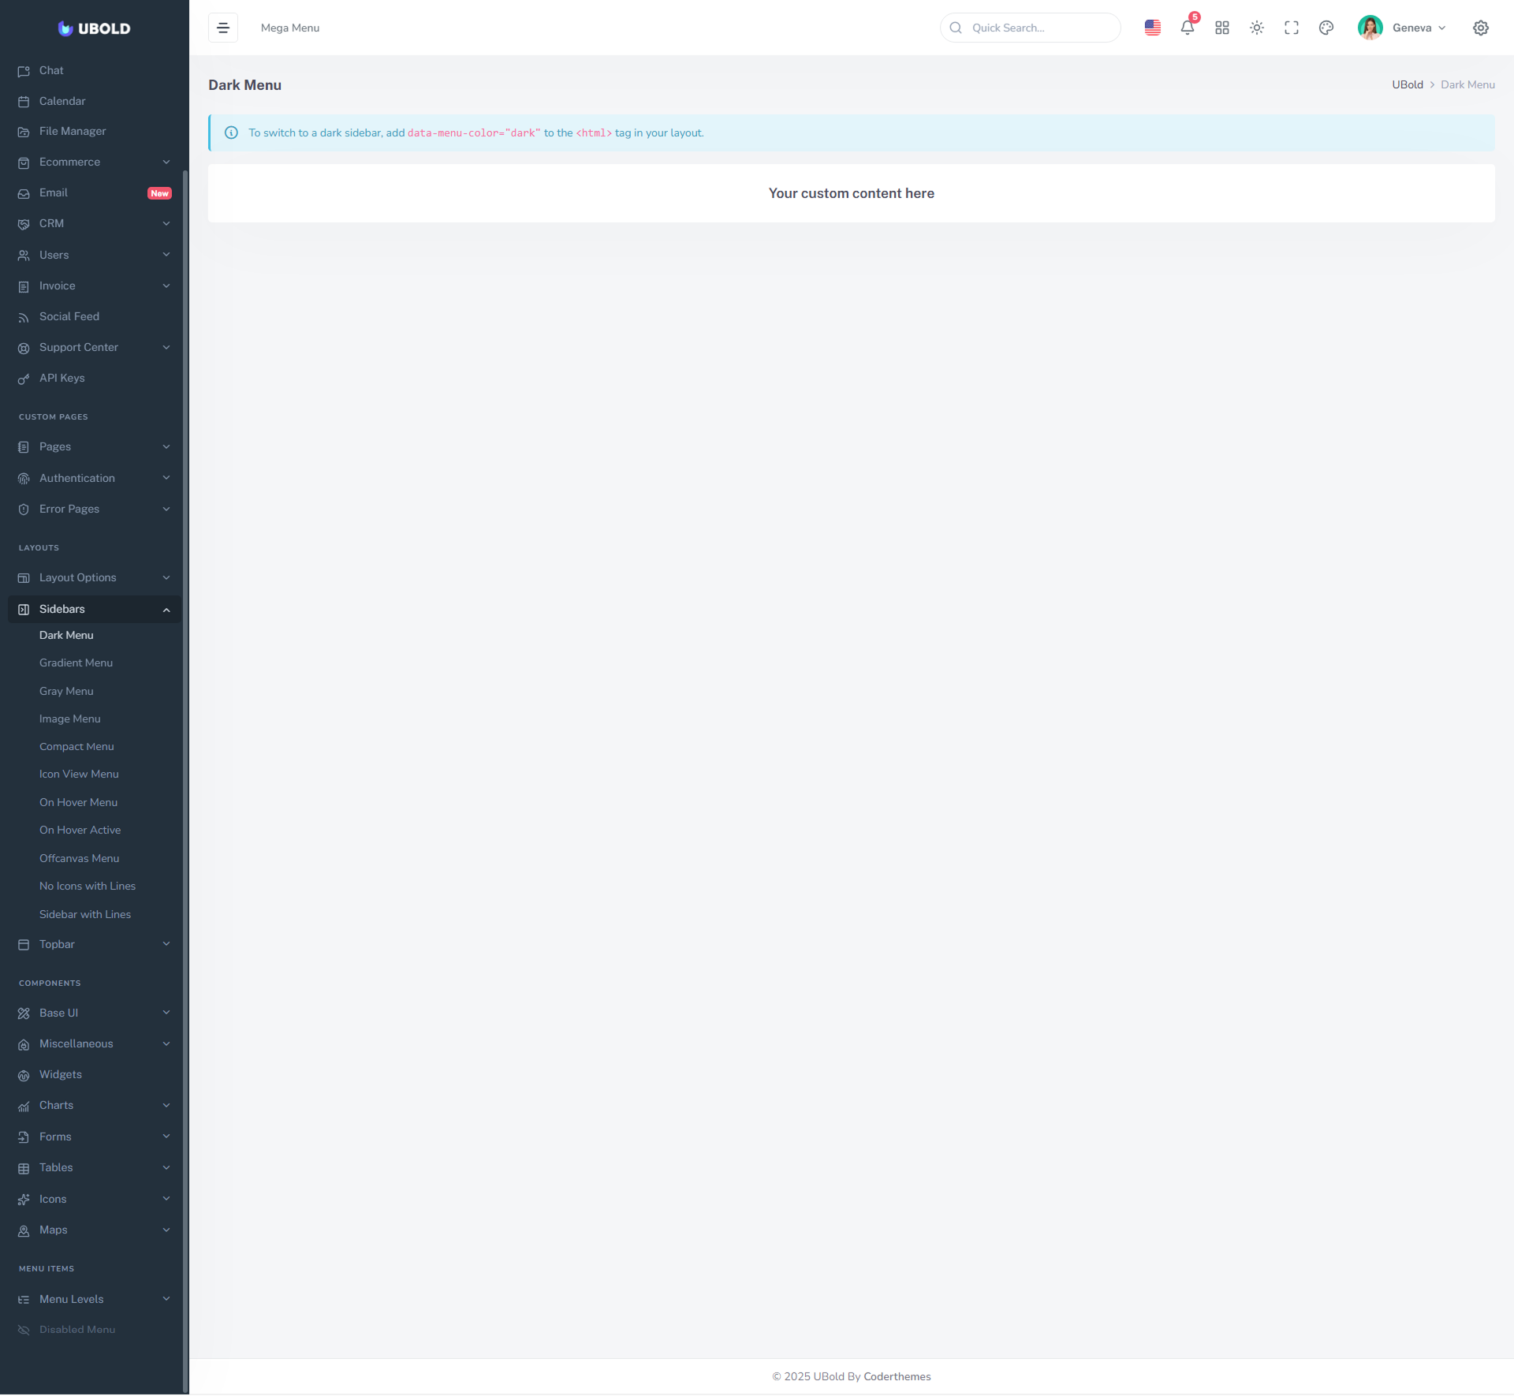Click the Support Center lifebuoy icon
Viewport: 1514px width, 1396px height.
click(24, 348)
